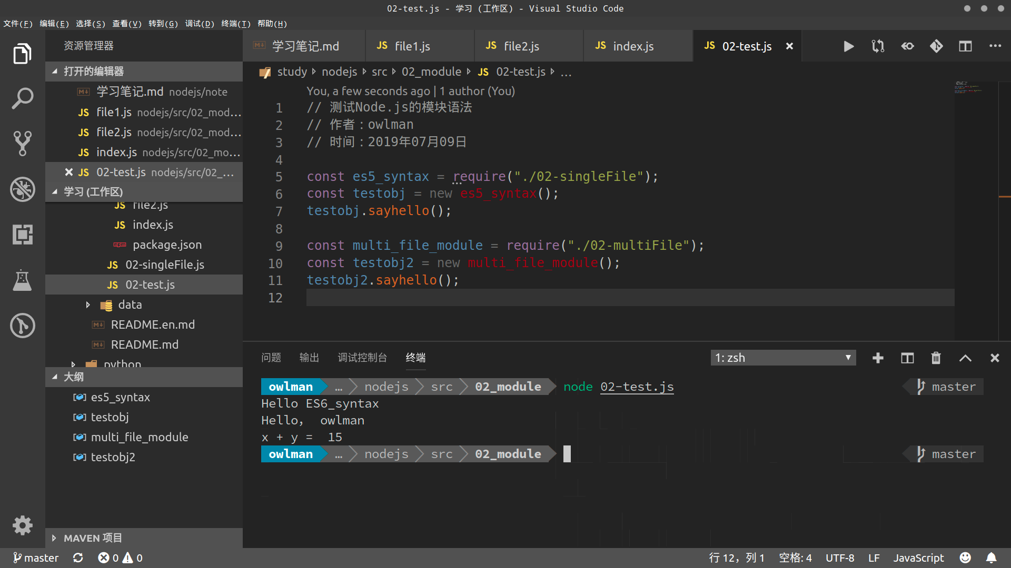Open the Manage gear icon
1011x568 pixels.
coord(22,525)
